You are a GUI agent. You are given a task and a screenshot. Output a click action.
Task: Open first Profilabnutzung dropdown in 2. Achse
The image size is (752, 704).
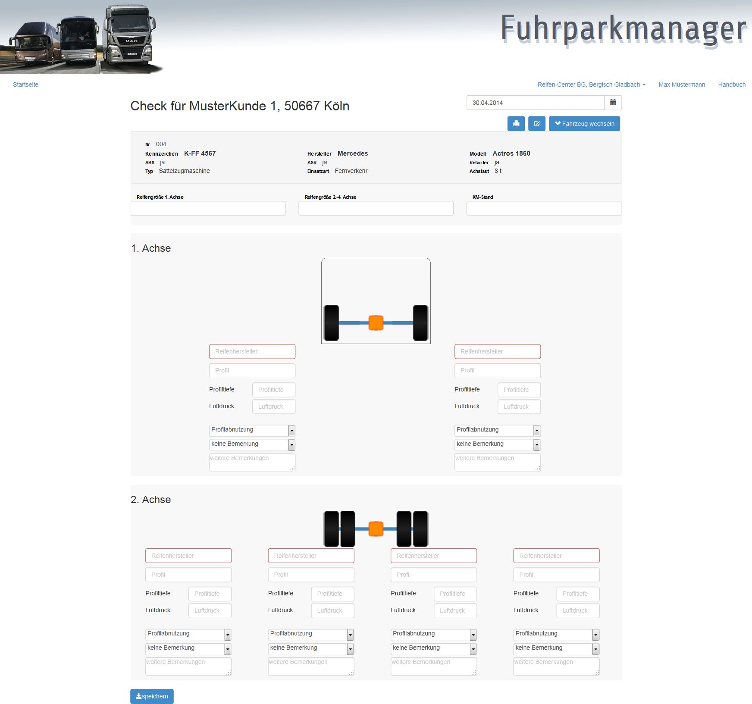pyautogui.click(x=188, y=634)
